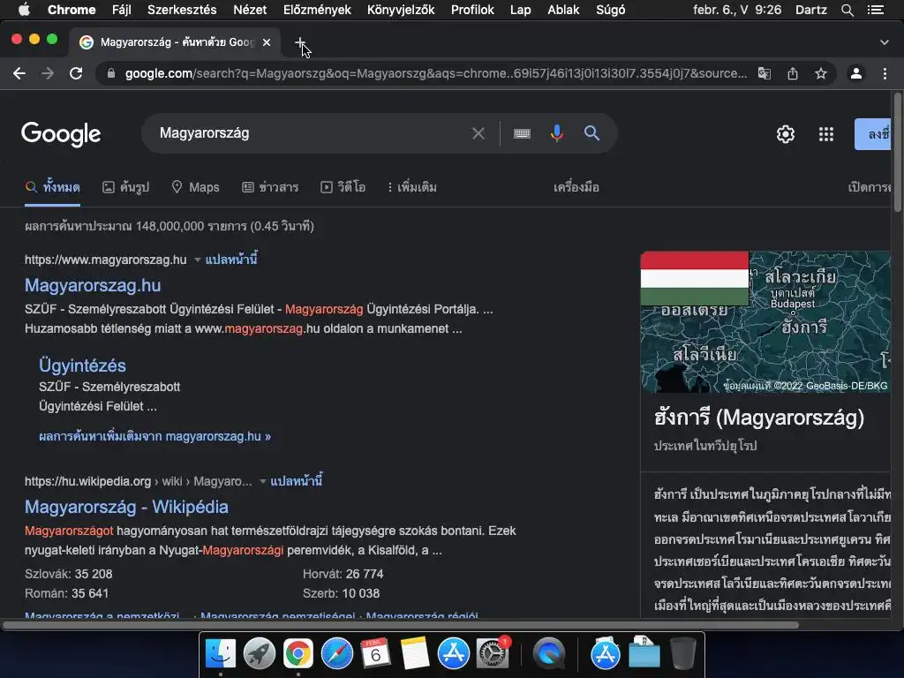Screen dimensions: 904x678
Task: Click more results from magyarorszag.hu link
Action: (154, 436)
